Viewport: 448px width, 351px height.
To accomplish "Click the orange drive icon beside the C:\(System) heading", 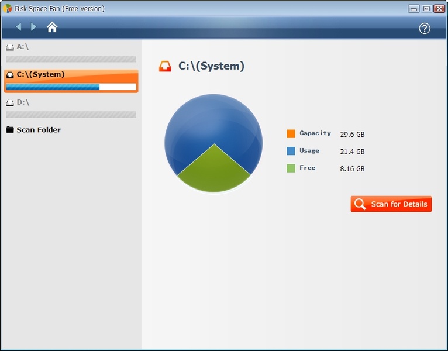I will pos(165,66).
